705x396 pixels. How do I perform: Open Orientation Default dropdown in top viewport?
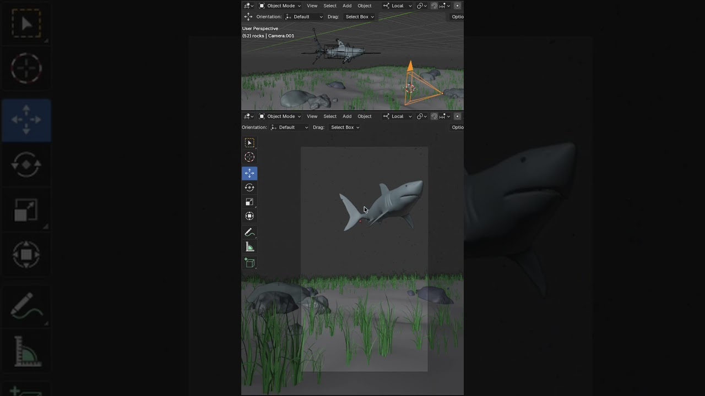coord(305,16)
